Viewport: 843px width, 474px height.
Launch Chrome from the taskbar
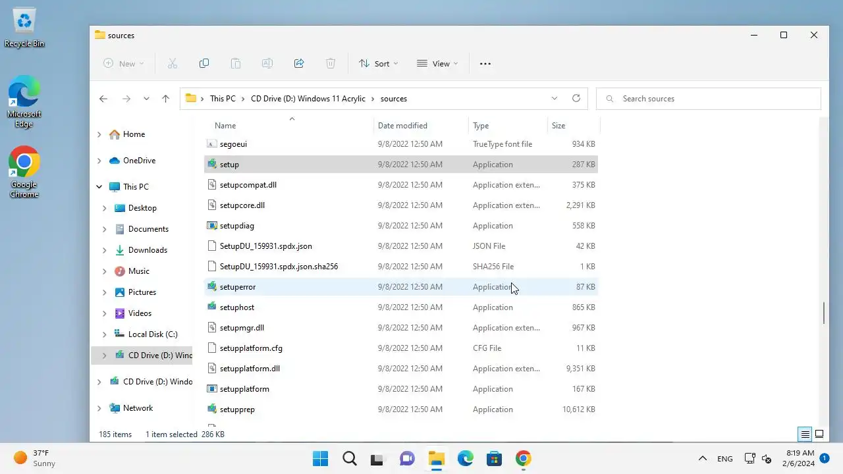point(524,458)
